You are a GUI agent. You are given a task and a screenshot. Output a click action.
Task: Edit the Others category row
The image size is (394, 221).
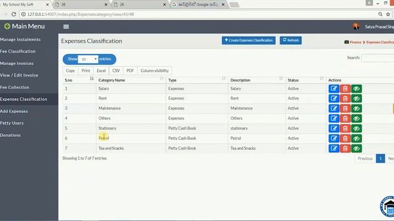click(x=334, y=118)
